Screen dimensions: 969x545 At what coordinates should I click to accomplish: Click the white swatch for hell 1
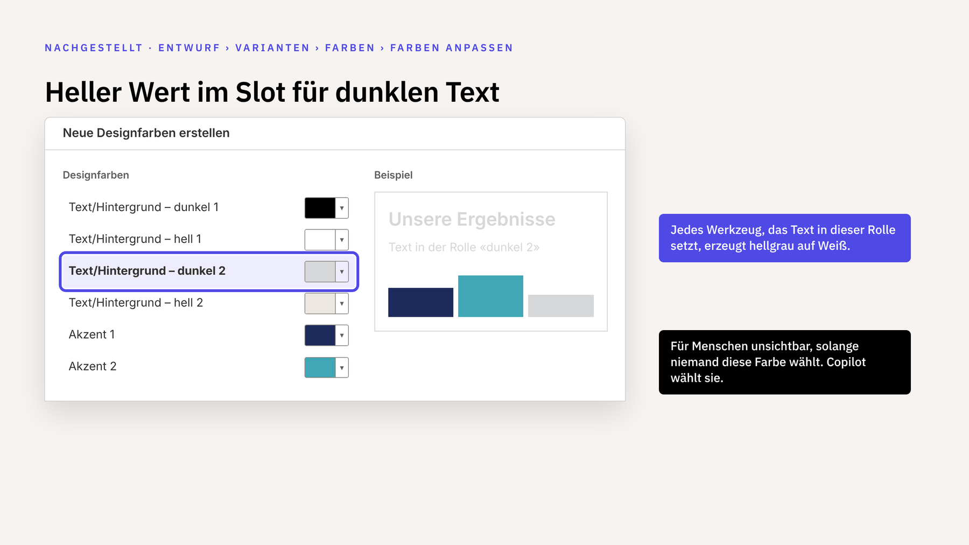coord(320,240)
